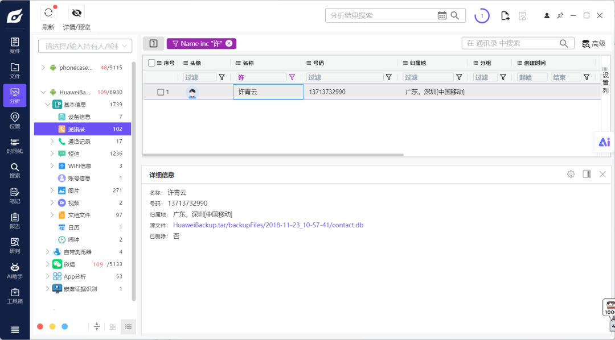This screenshot has height=340, width=615.
Task: Select 微信 in the tree
Action: pos(69,264)
